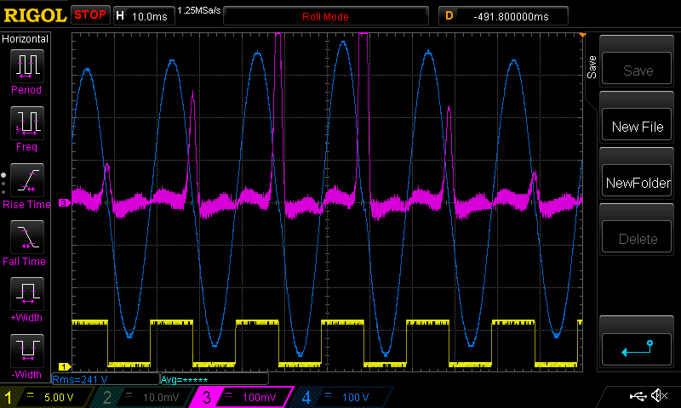The height and width of the screenshot is (408, 681).
Task: Click the STOP run status indicator
Action: pyautogui.click(x=89, y=15)
